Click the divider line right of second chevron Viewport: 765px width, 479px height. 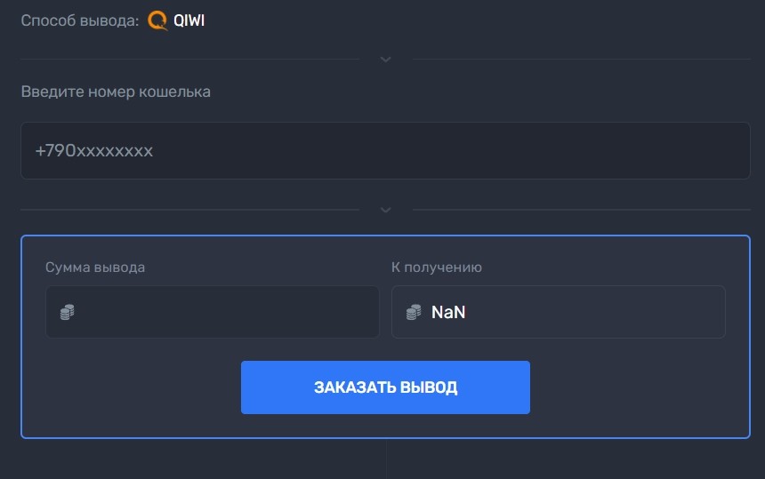582,210
